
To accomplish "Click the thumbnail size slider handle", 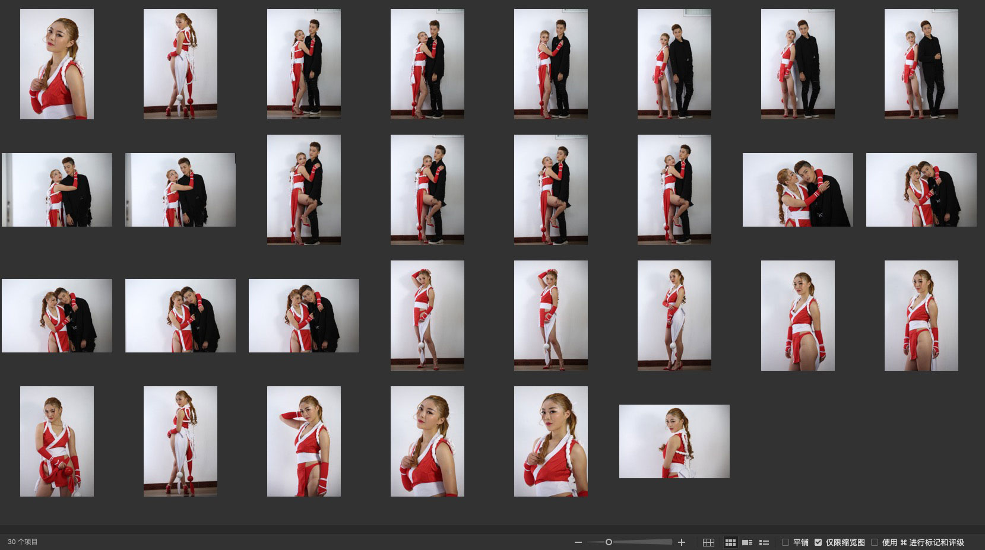I will tap(609, 542).
